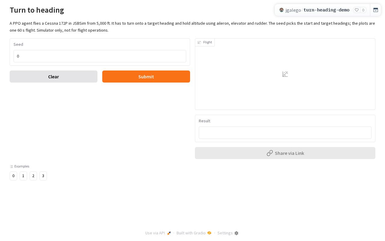Screen dimensions: 385x241
Task: Click the Result text box
Action: tap(285, 133)
